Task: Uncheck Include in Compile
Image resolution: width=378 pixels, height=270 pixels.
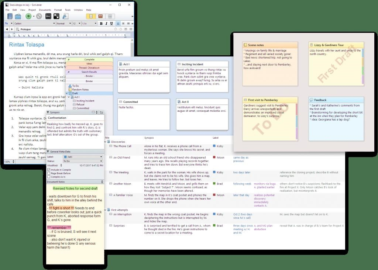Action: point(49,170)
